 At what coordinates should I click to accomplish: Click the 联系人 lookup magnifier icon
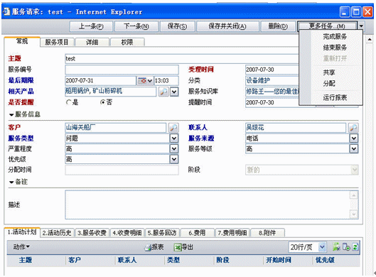coord(353,128)
